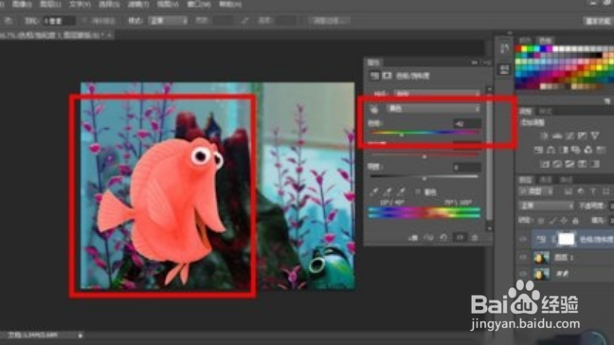Image resolution: width=614 pixels, height=345 pixels.
Task: Add a Threshold adjustment
Action: point(569,164)
